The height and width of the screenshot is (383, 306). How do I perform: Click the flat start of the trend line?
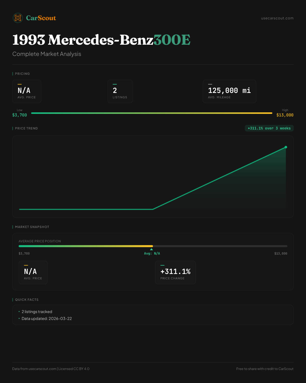pos(76,209)
